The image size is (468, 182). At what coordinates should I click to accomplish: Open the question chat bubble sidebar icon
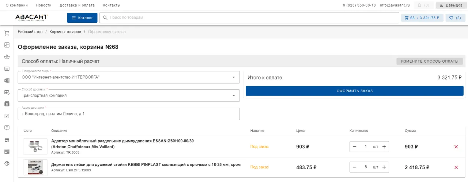coord(7,128)
